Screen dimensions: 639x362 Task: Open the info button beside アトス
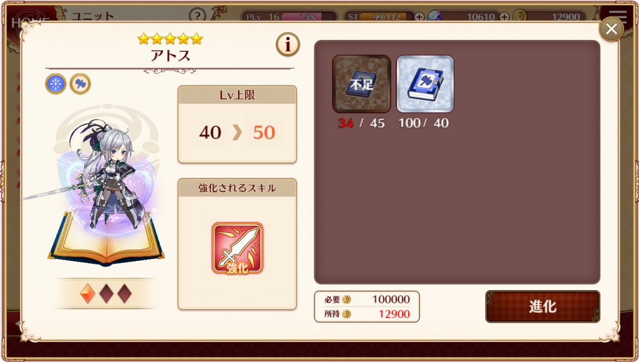[288, 44]
